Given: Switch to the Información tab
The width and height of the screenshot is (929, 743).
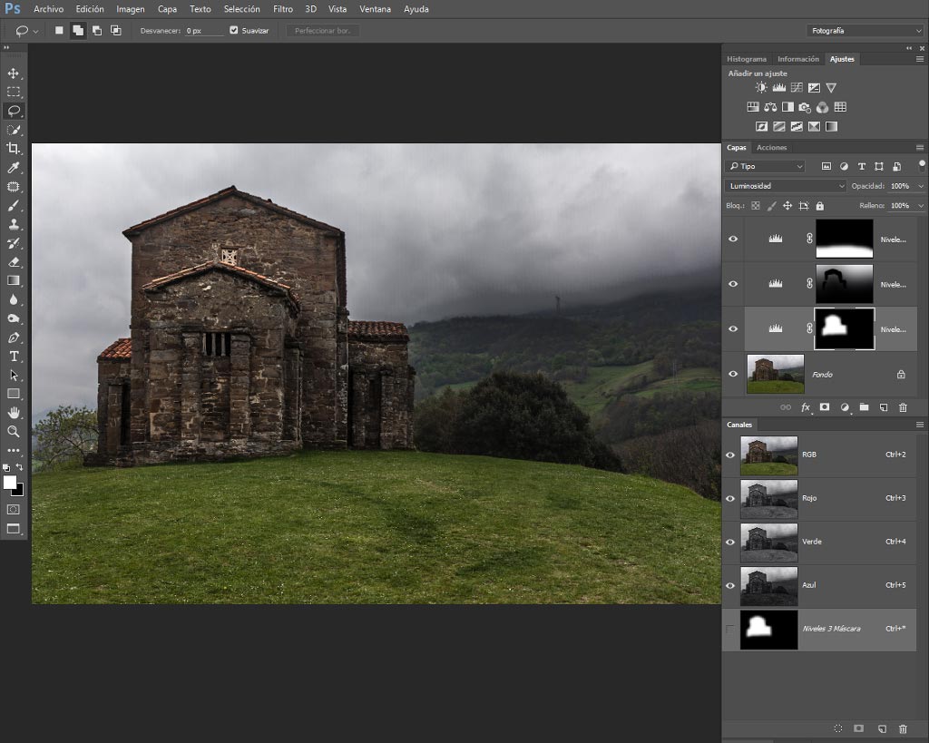Looking at the screenshot, I should pyautogui.click(x=798, y=59).
